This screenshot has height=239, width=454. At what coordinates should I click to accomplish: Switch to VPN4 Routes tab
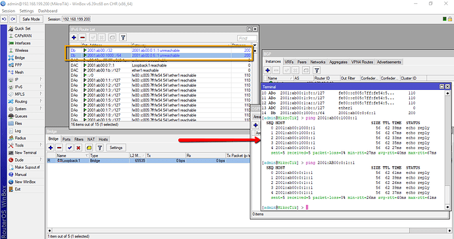pos(362,62)
